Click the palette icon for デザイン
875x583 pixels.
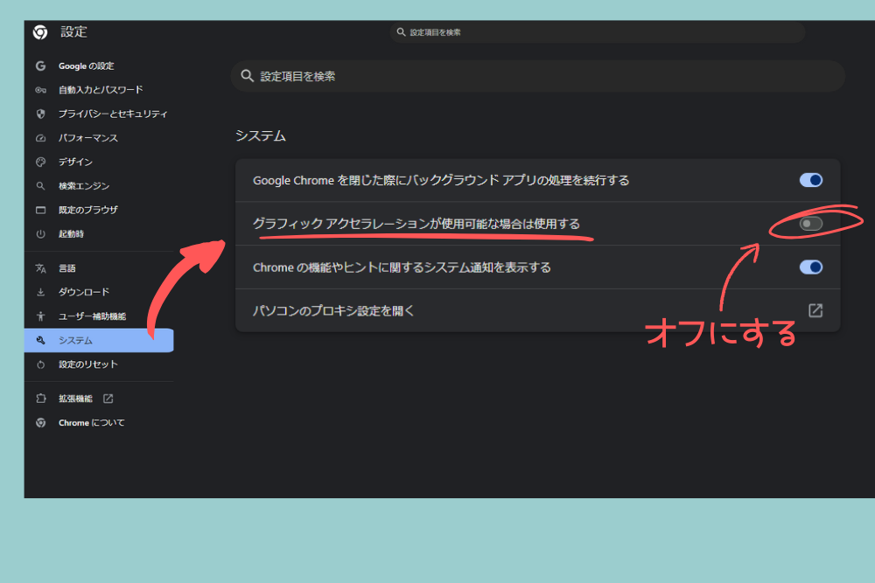point(40,162)
